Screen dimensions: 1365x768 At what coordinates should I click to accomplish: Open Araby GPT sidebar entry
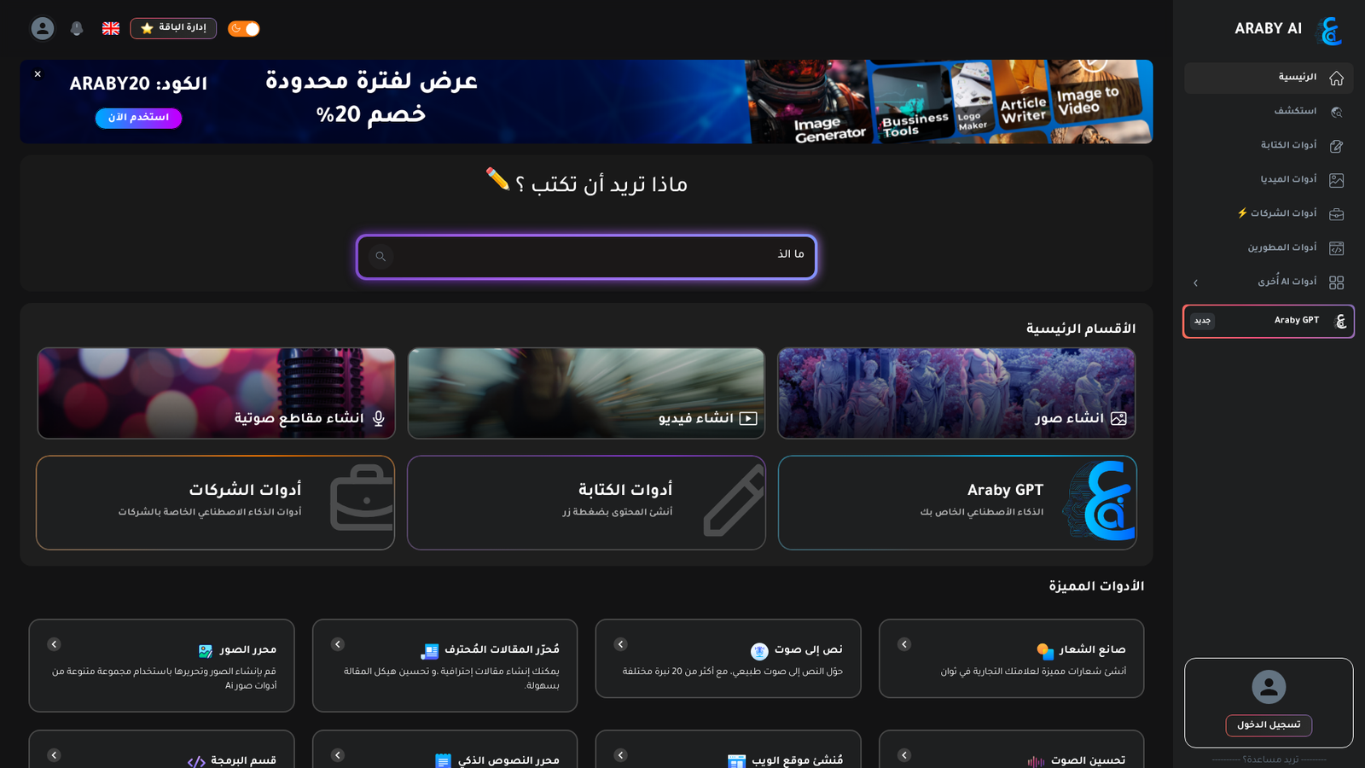(x=1269, y=322)
